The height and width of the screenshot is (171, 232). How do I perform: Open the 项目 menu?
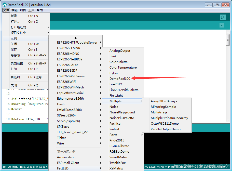pyautogui.click(x=23, y=10)
